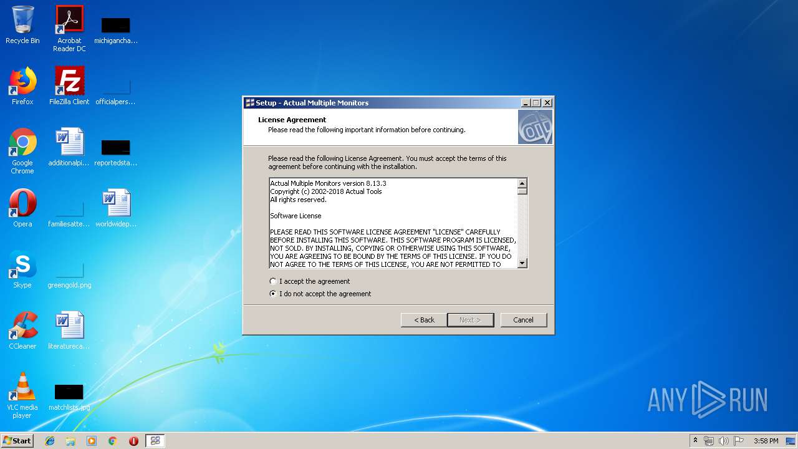
Task: Cancel the Actual Multiple Monitors setup
Action: pos(523,320)
